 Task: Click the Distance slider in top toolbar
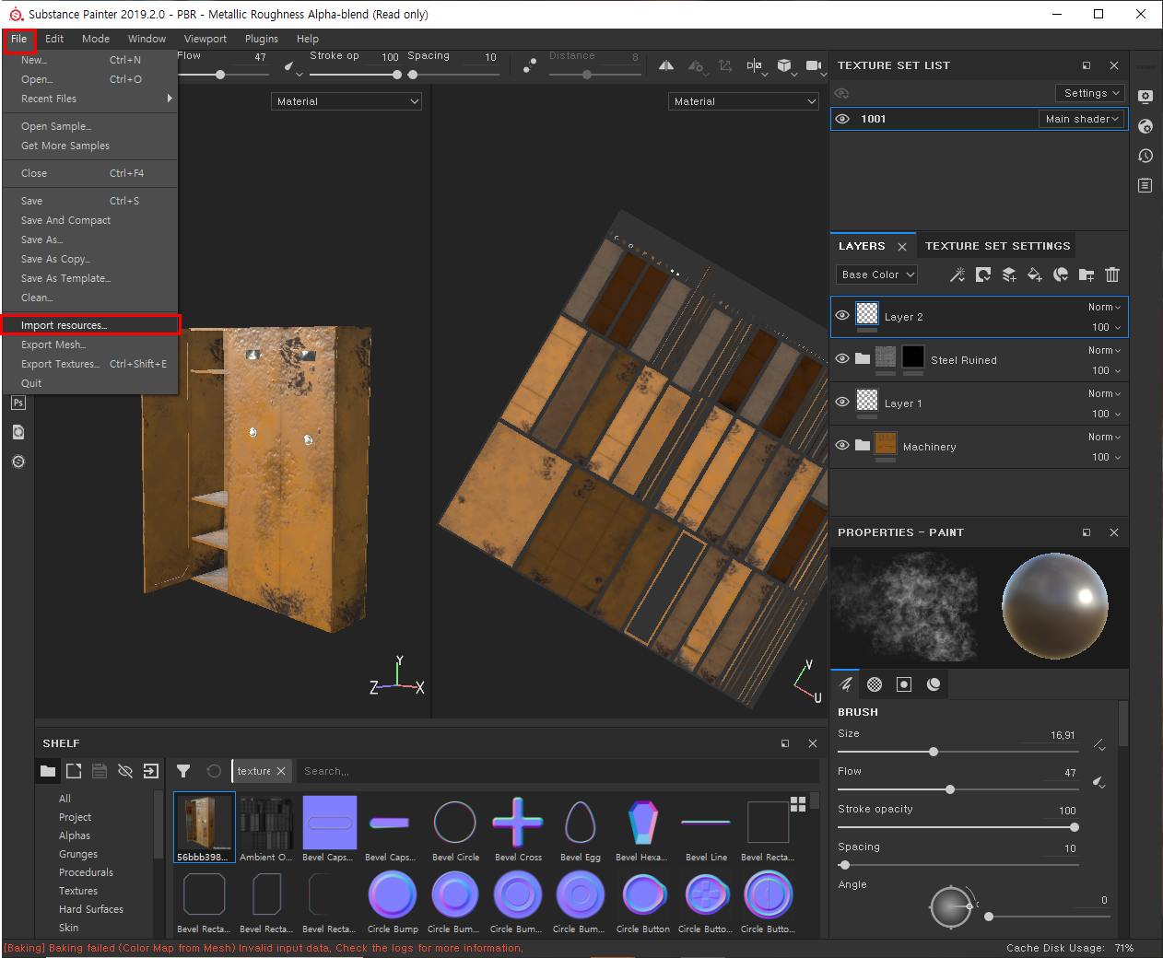593,75
